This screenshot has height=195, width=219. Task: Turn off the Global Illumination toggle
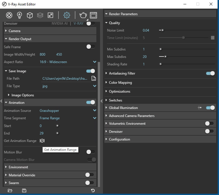(210, 108)
